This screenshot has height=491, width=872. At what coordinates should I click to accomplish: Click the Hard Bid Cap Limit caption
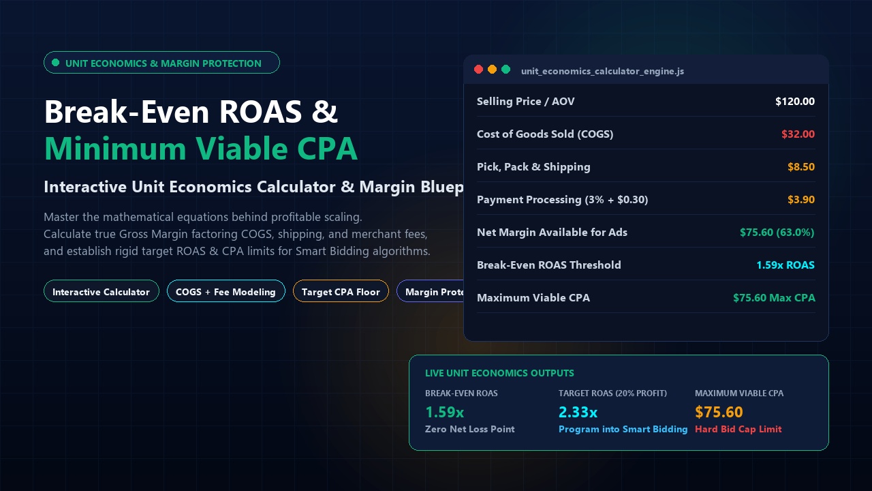coord(738,430)
